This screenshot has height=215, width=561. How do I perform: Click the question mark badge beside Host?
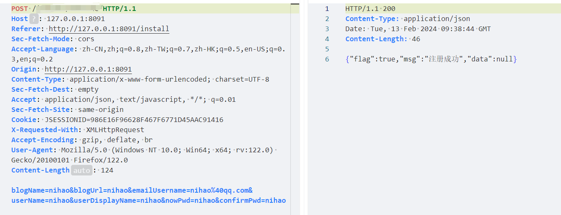[x=33, y=19]
